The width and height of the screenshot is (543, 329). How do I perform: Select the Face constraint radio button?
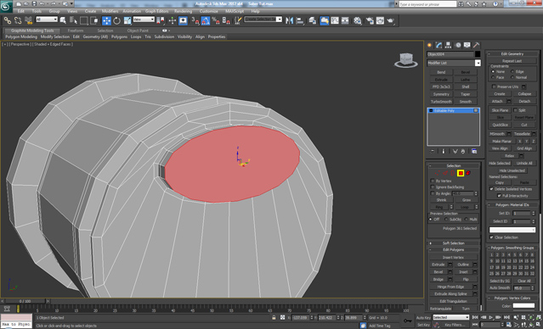click(493, 77)
